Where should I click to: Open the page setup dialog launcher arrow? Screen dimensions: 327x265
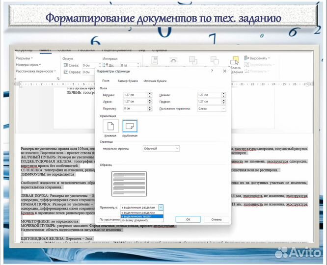click(58, 79)
